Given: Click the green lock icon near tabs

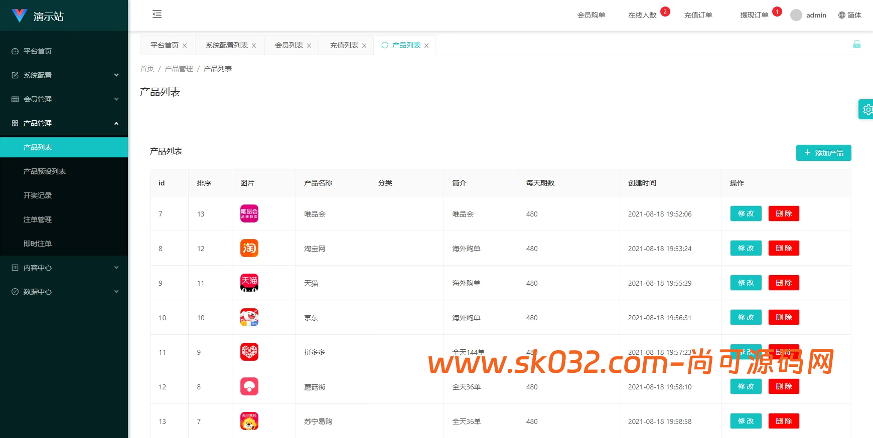Looking at the screenshot, I should (x=857, y=44).
